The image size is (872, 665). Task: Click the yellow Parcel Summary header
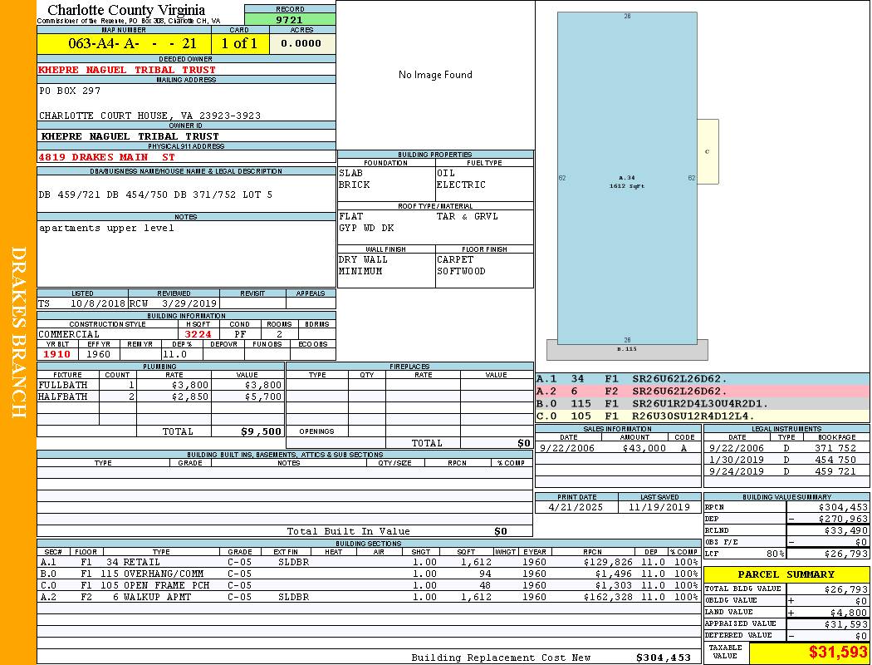click(x=786, y=574)
